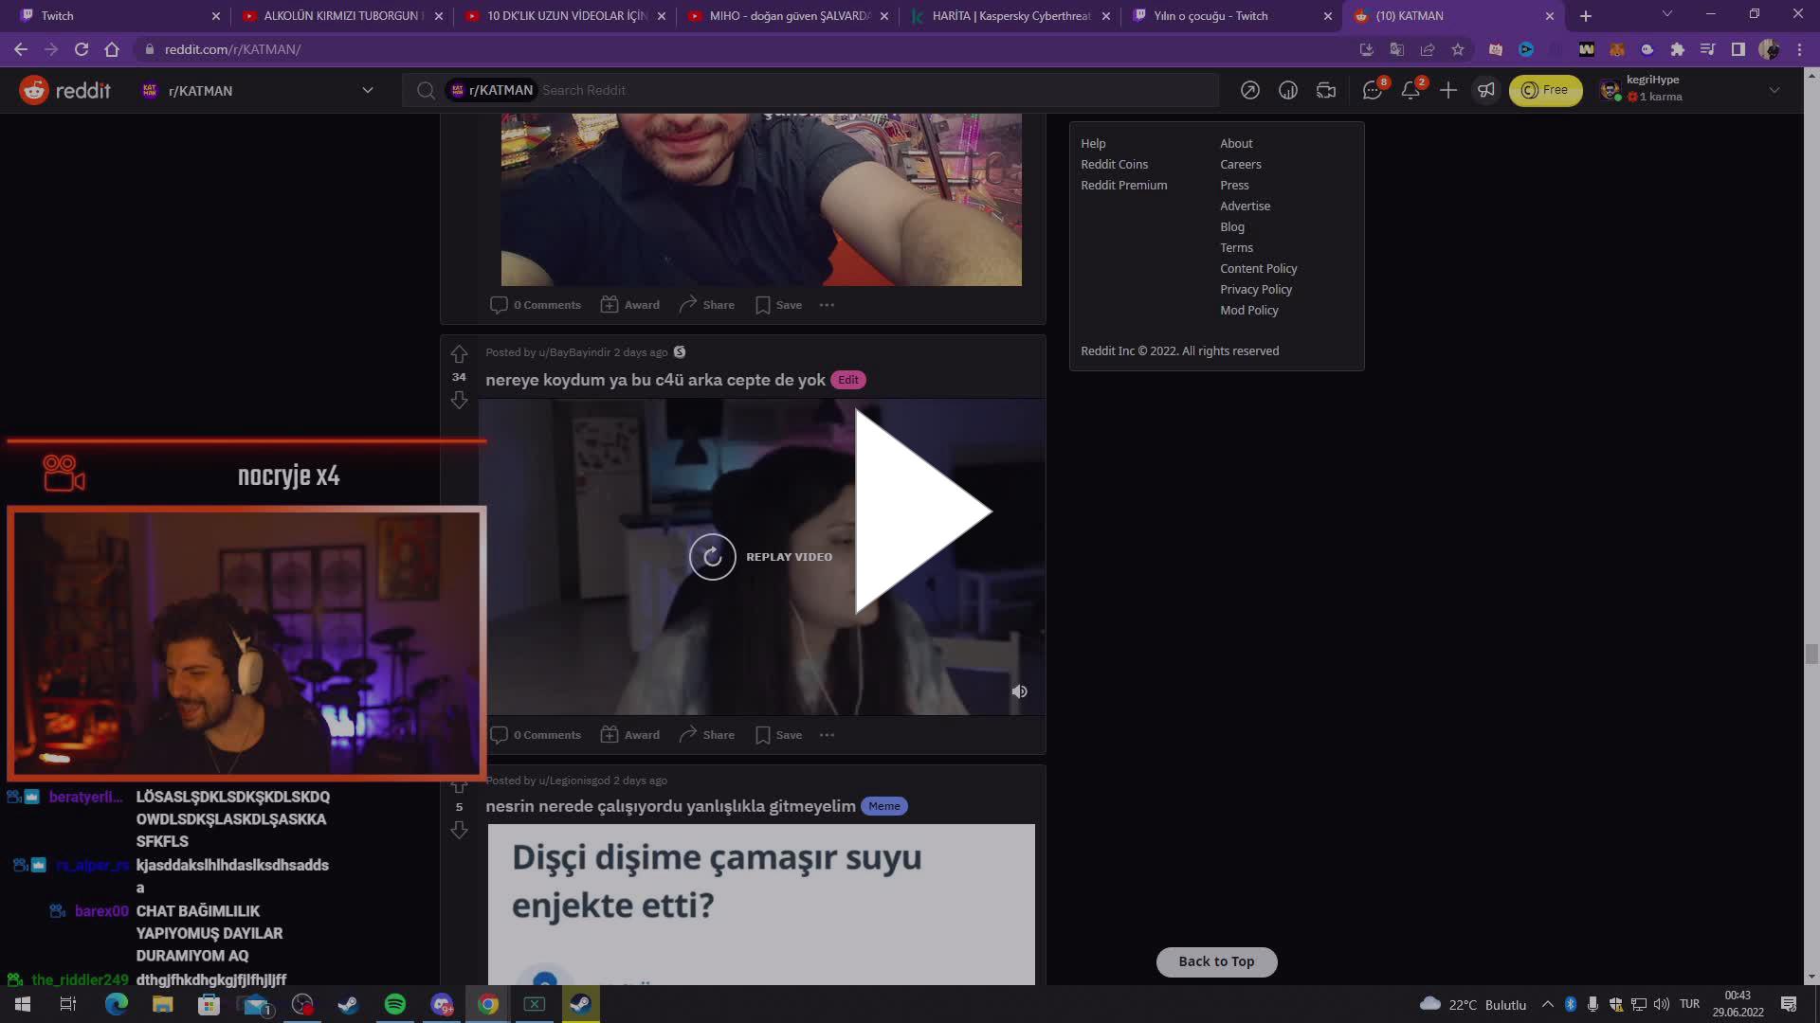Create a new post with the plus icon
This screenshot has height=1023, width=1820.
tap(1448, 90)
